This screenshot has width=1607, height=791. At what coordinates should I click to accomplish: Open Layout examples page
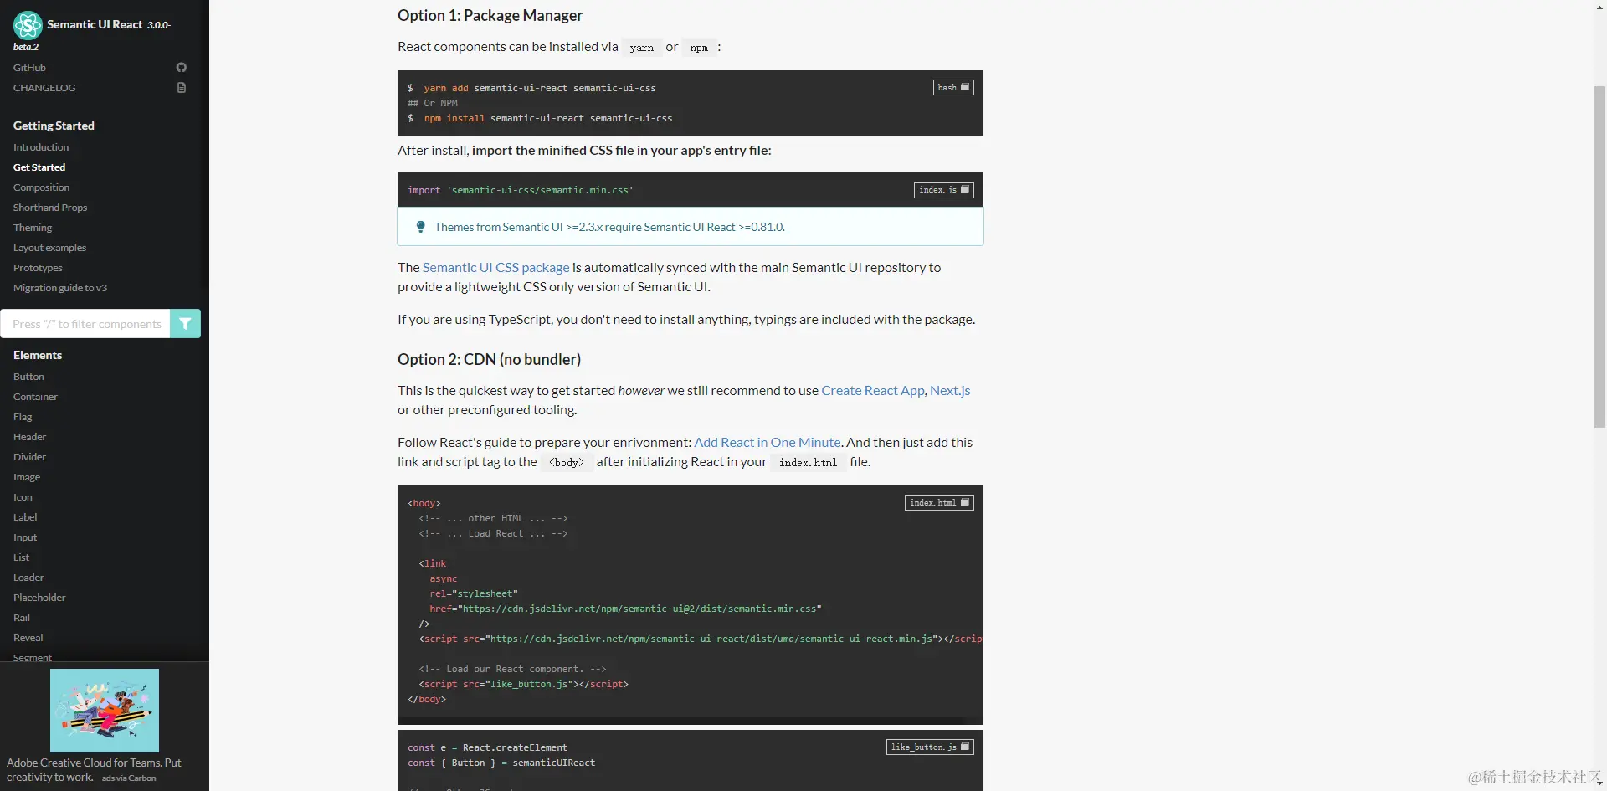tap(50, 248)
